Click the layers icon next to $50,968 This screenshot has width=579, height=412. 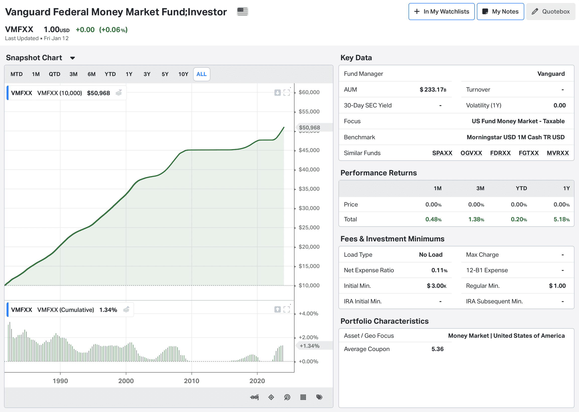[119, 93]
